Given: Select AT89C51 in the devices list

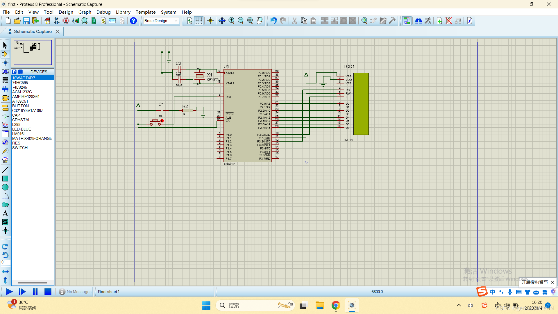Looking at the screenshot, I should point(20,101).
